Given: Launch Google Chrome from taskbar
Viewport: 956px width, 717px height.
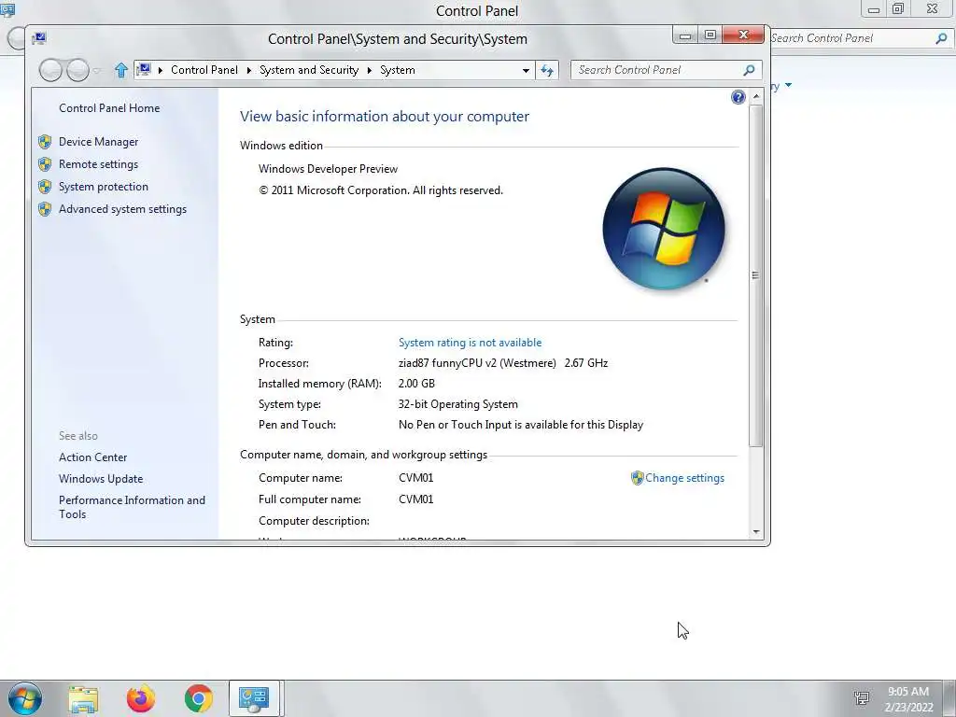Looking at the screenshot, I should [x=198, y=698].
